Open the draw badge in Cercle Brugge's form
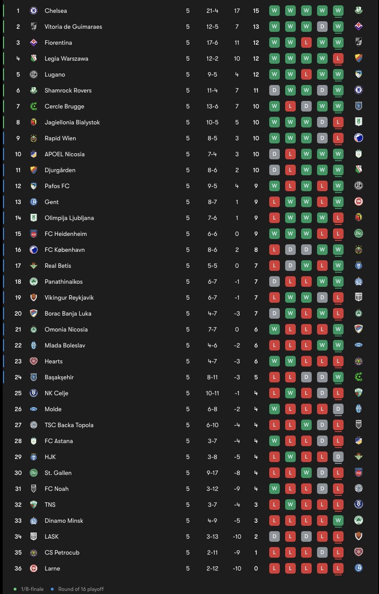 click(x=306, y=106)
